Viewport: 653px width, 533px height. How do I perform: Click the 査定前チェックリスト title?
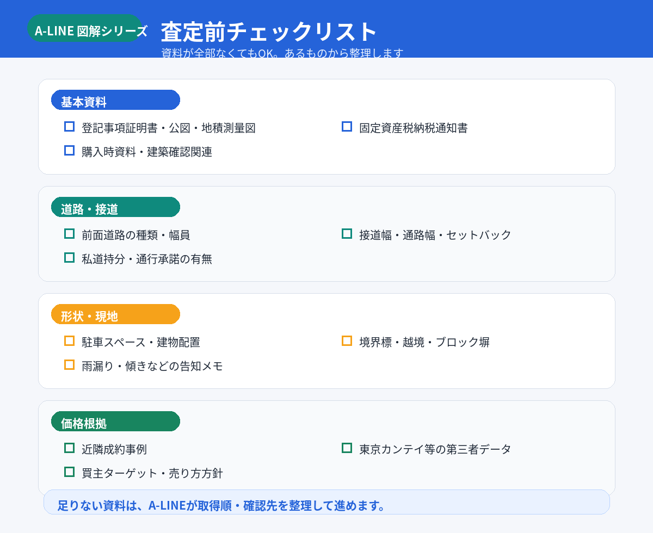[x=269, y=32]
